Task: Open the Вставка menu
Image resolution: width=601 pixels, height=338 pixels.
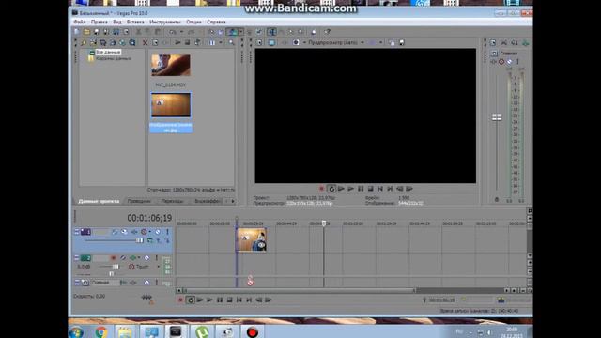Action: [135, 22]
